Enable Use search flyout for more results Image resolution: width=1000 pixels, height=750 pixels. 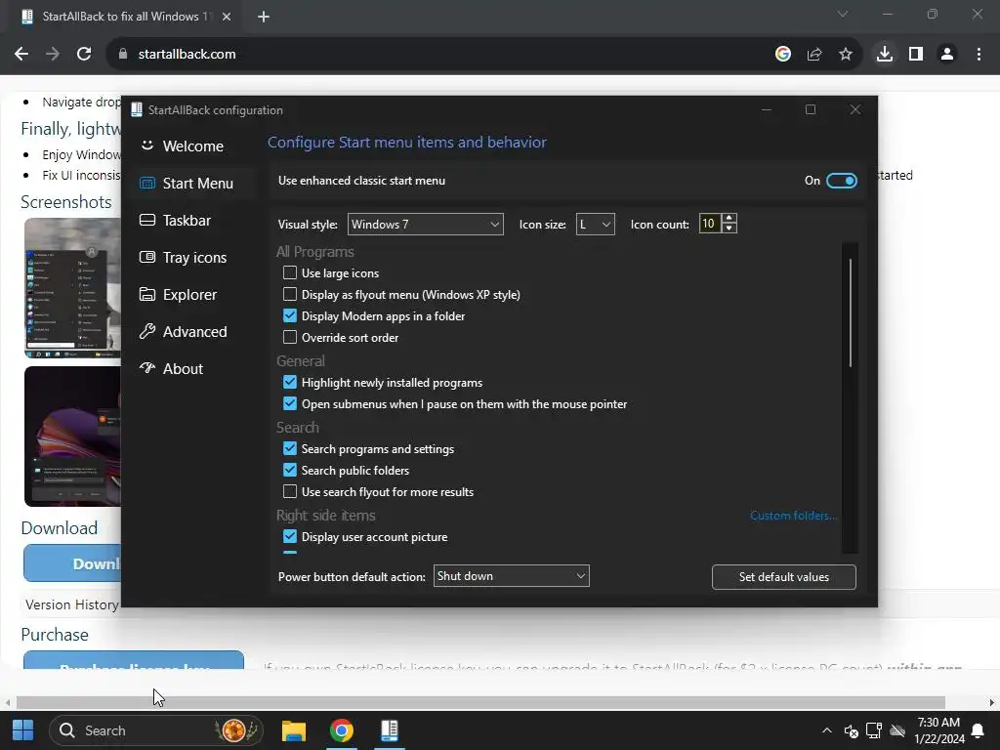point(289,492)
